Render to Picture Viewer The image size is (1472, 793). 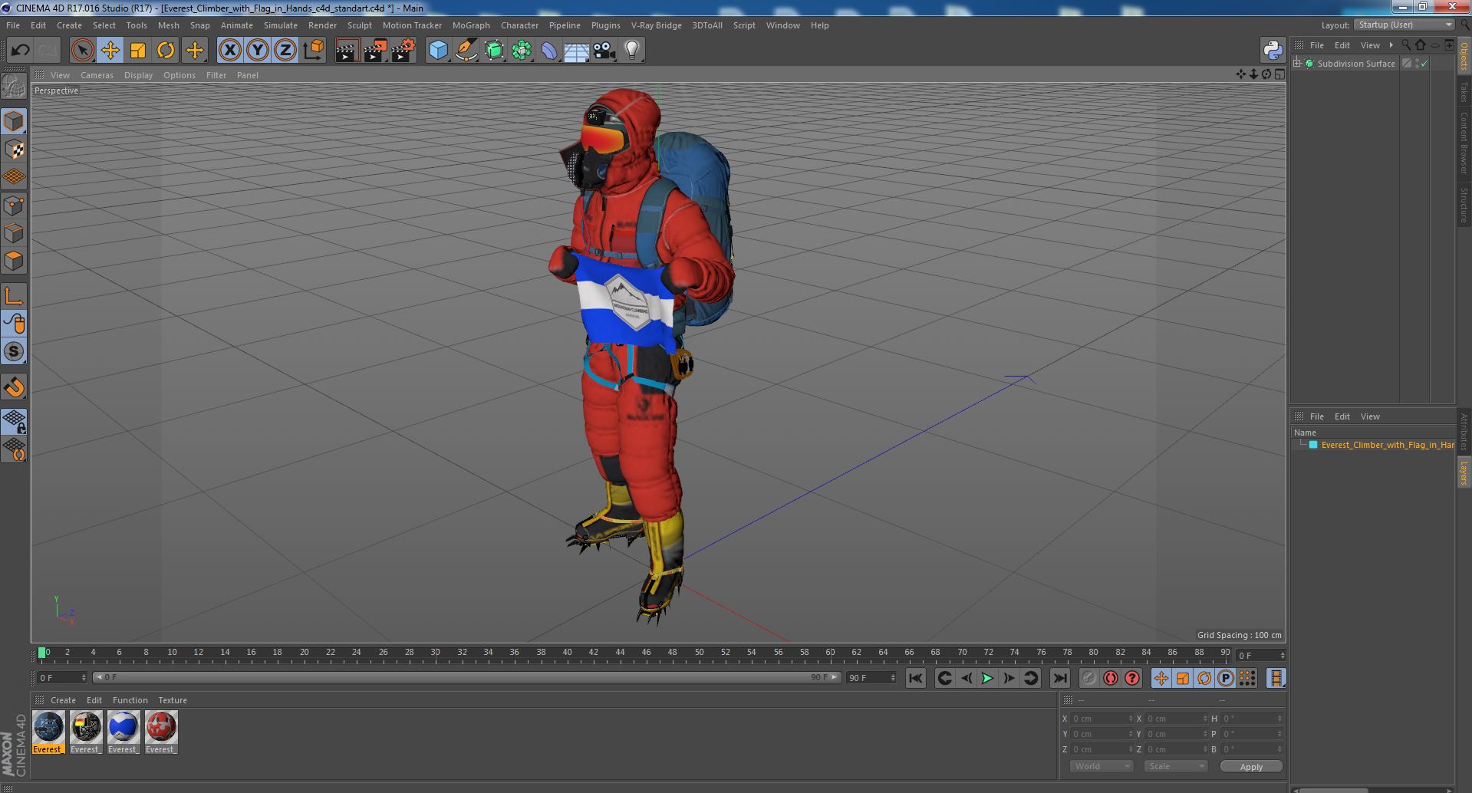[x=375, y=51]
